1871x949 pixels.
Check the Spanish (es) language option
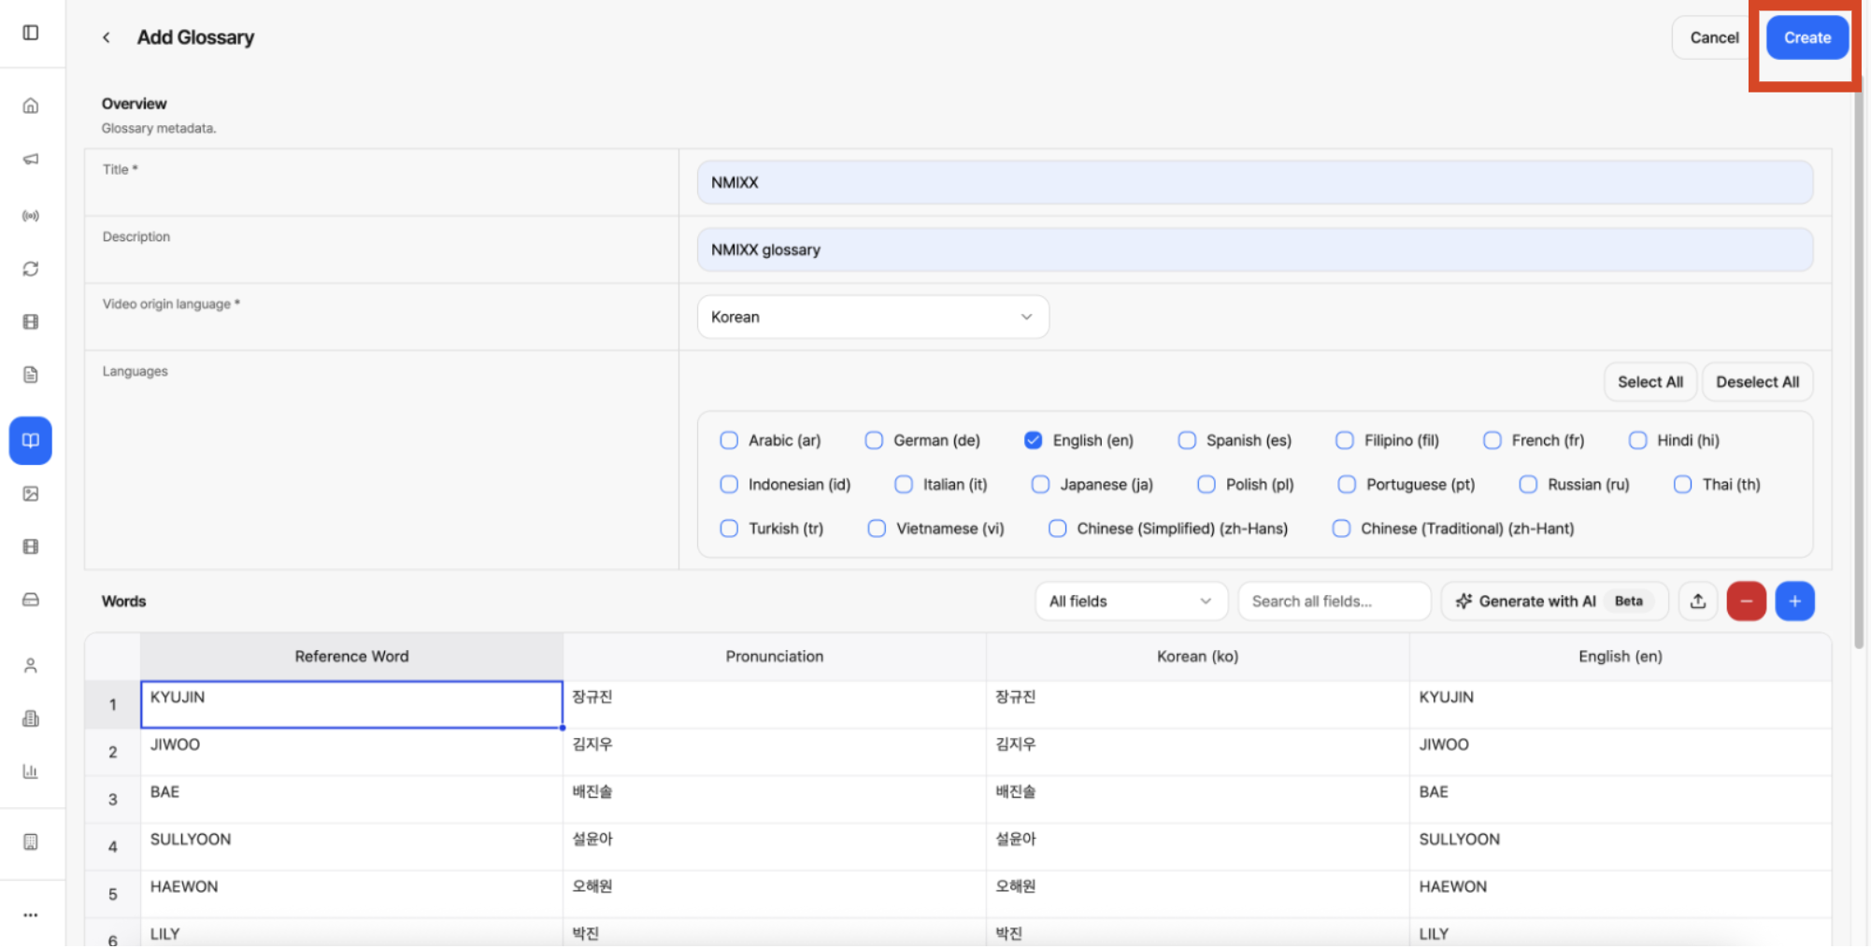1187,440
